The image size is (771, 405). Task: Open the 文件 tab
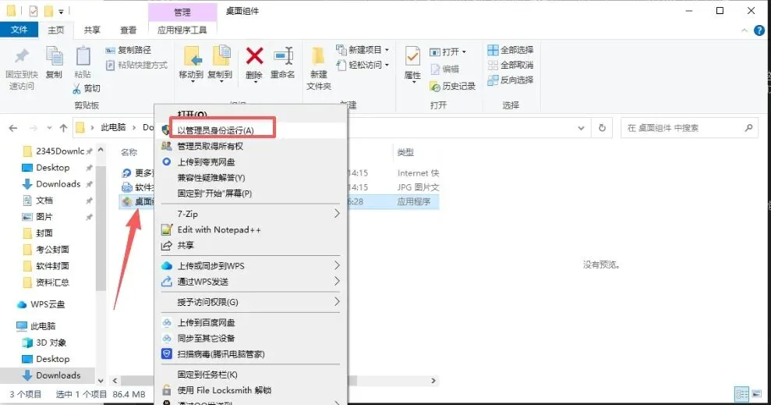tap(19, 30)
